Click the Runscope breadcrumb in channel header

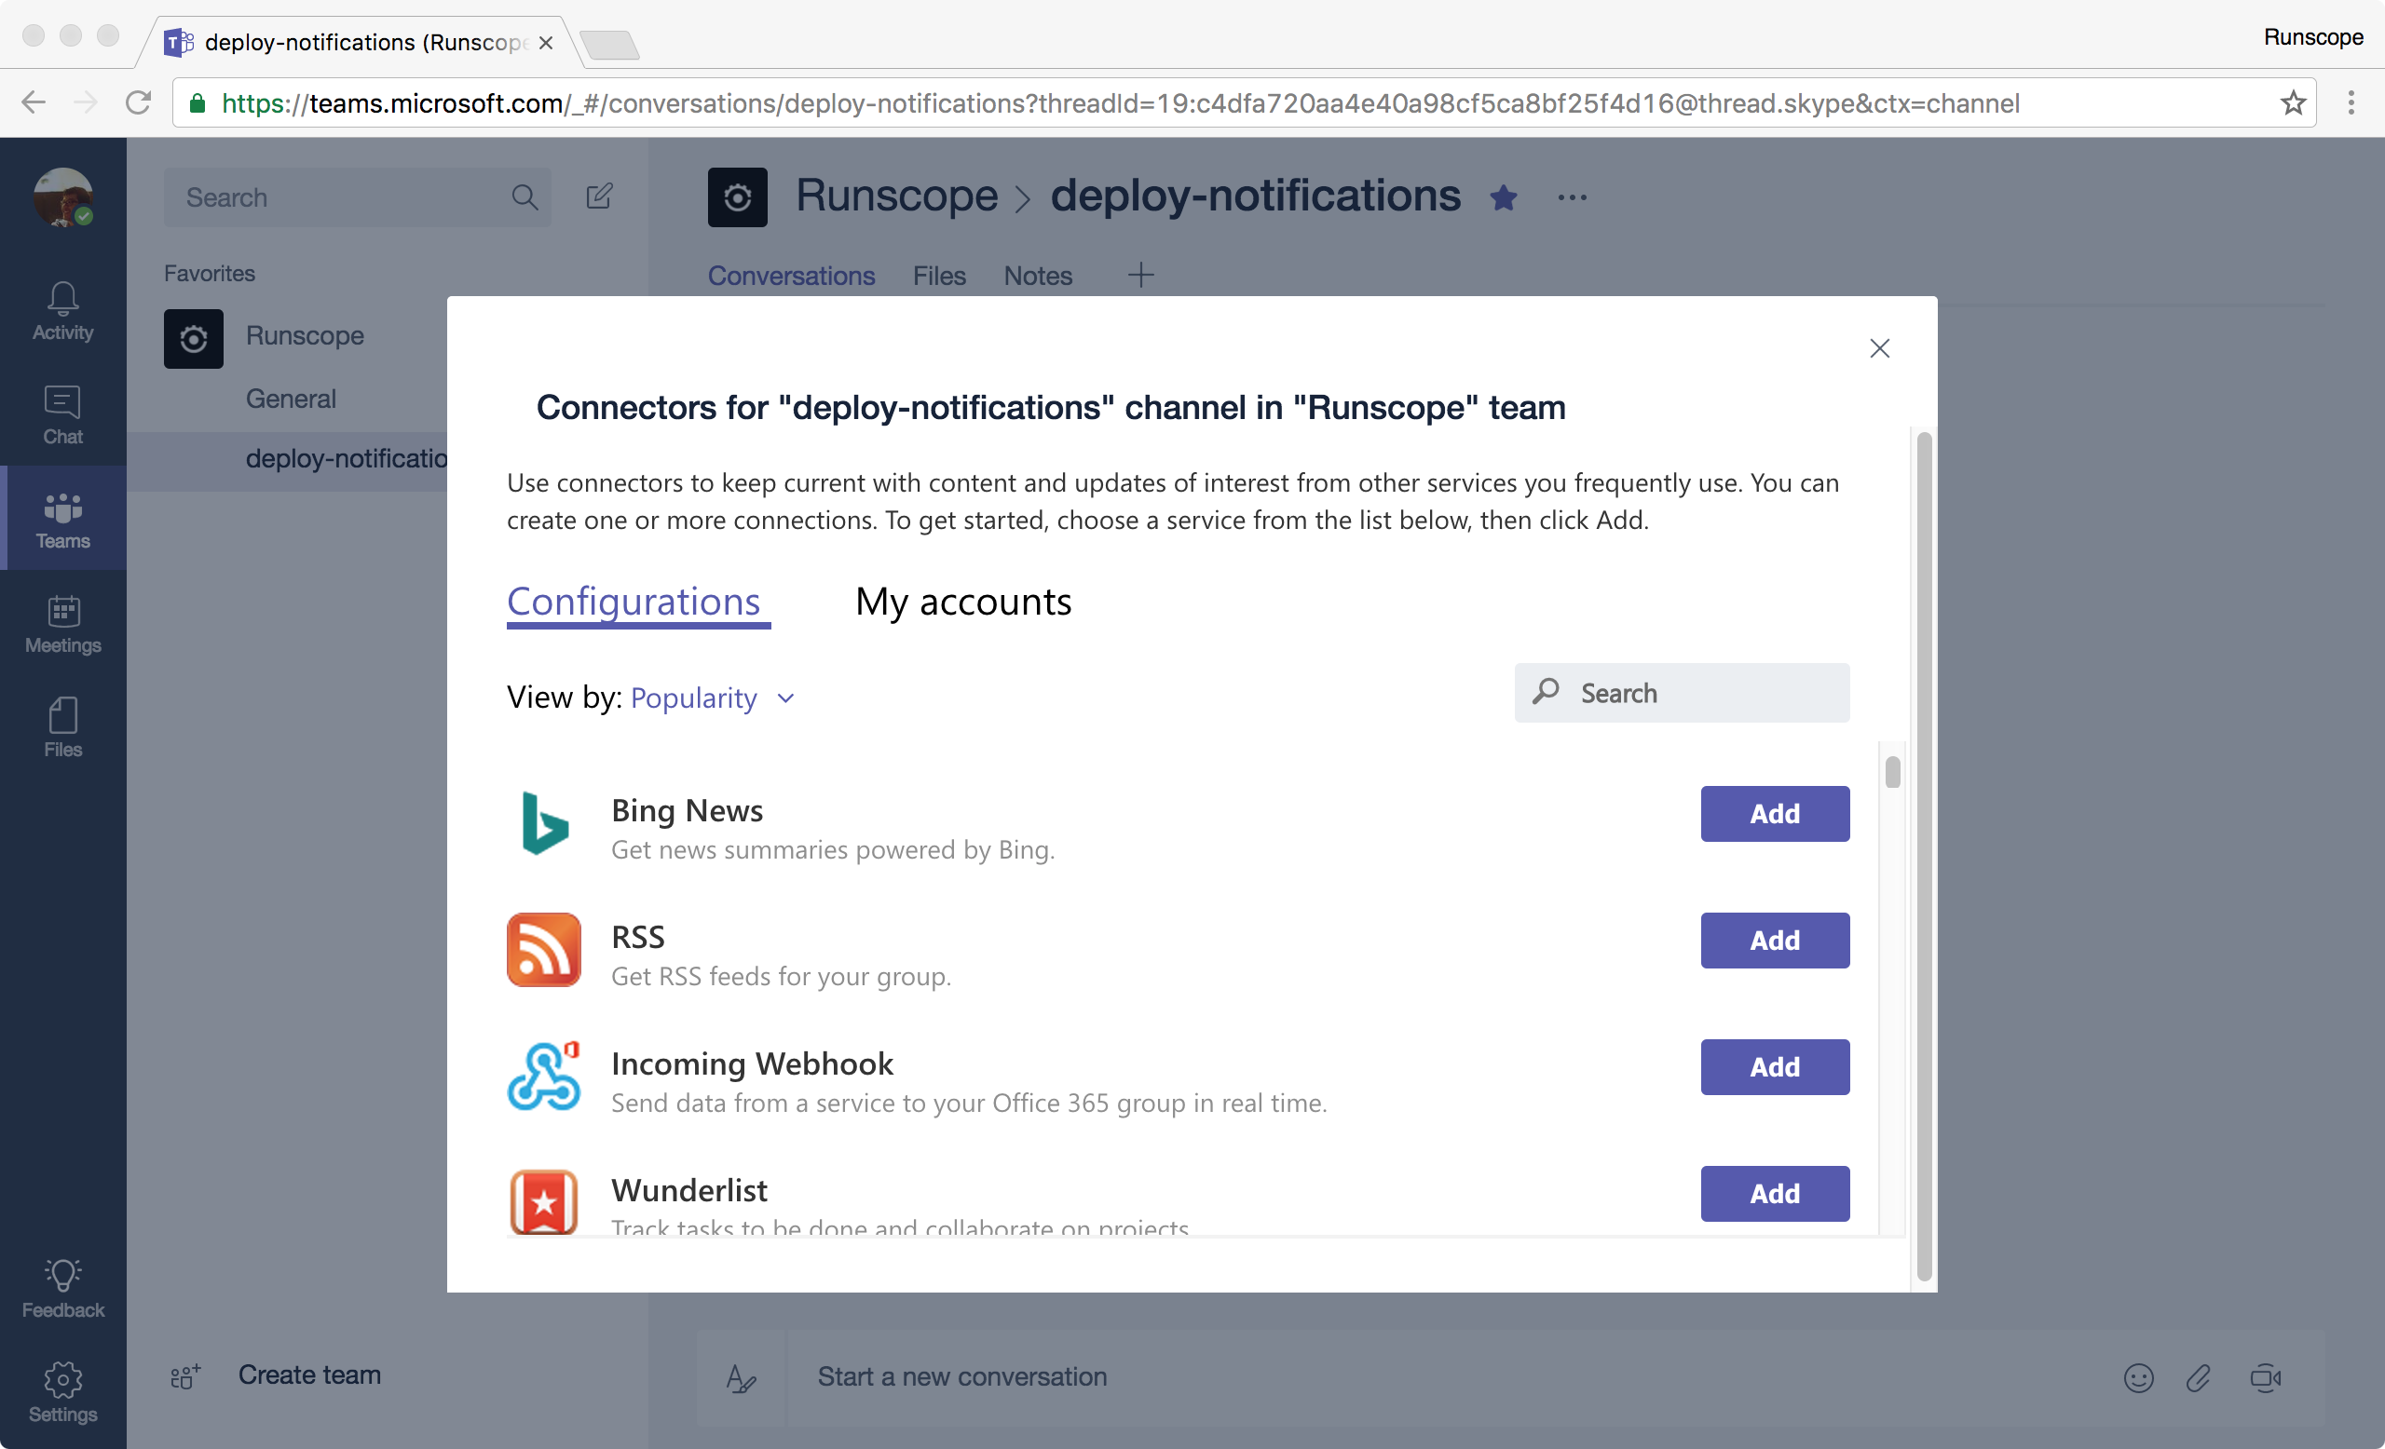click(x=896, y=196)
